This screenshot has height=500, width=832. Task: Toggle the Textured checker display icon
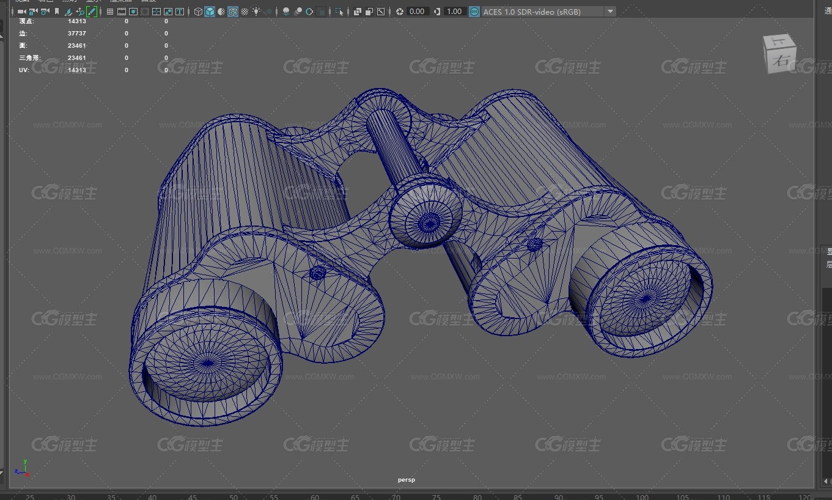click(245, 12)
